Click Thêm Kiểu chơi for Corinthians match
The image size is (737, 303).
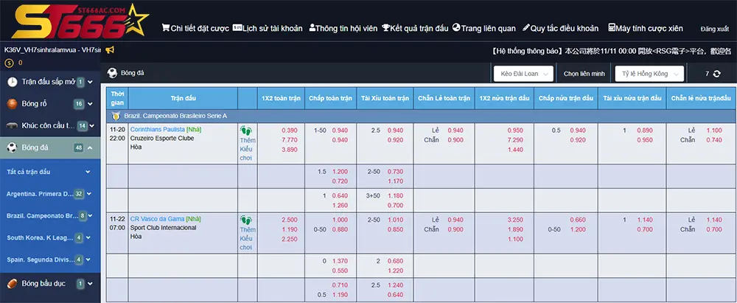(247, 149)
